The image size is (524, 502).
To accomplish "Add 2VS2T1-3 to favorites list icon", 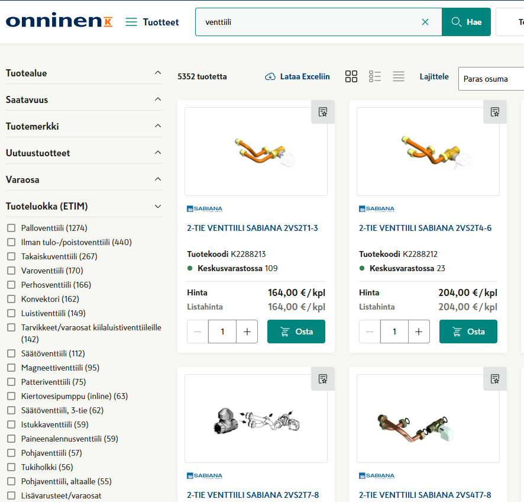I will (323, 112).
